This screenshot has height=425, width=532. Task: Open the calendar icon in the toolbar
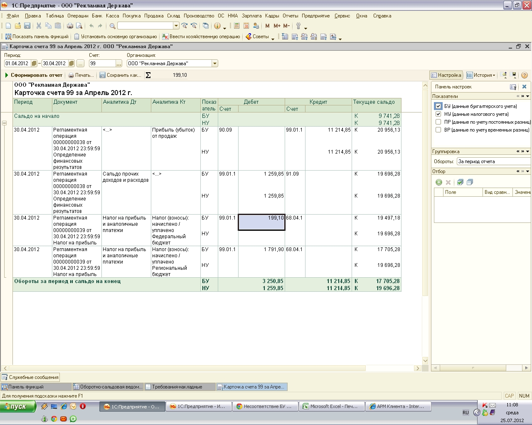pyautogui.click(x=246, y=26)
